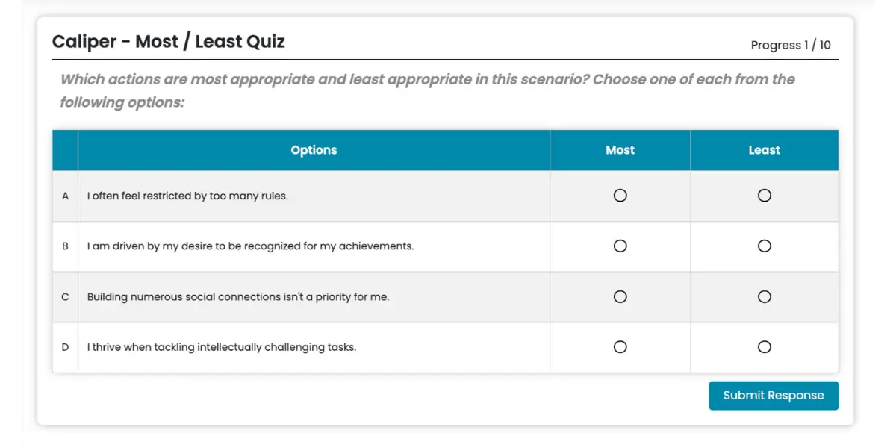896x448 pixels.
Task: Pick Least for option D
Action: coord(764,347)
